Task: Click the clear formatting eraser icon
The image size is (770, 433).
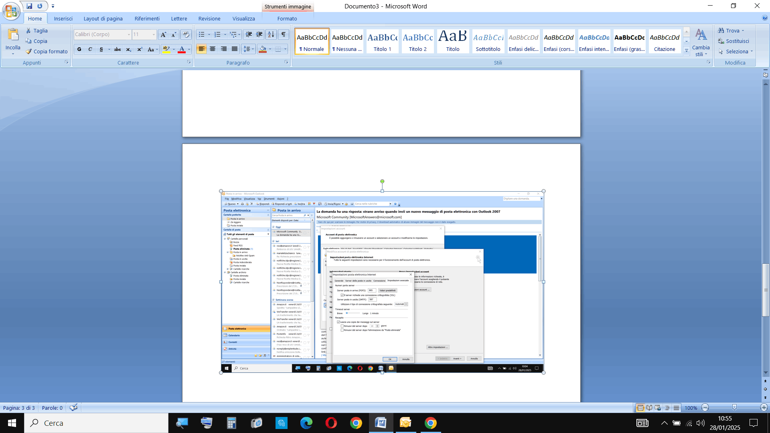Action: click(186, 34)
